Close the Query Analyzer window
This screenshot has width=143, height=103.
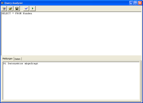[x=140, y=3]
